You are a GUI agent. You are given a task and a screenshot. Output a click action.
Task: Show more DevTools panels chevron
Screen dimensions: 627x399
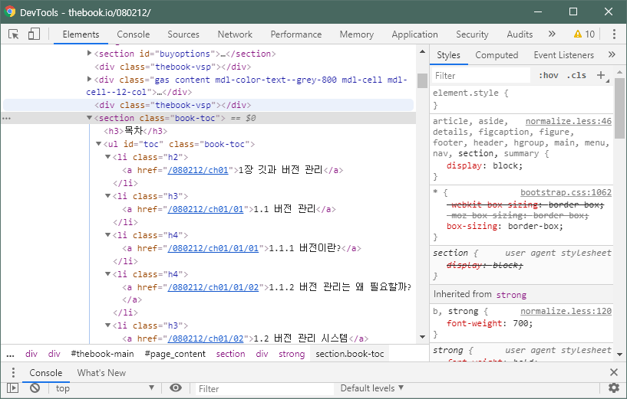coord(552,34)
